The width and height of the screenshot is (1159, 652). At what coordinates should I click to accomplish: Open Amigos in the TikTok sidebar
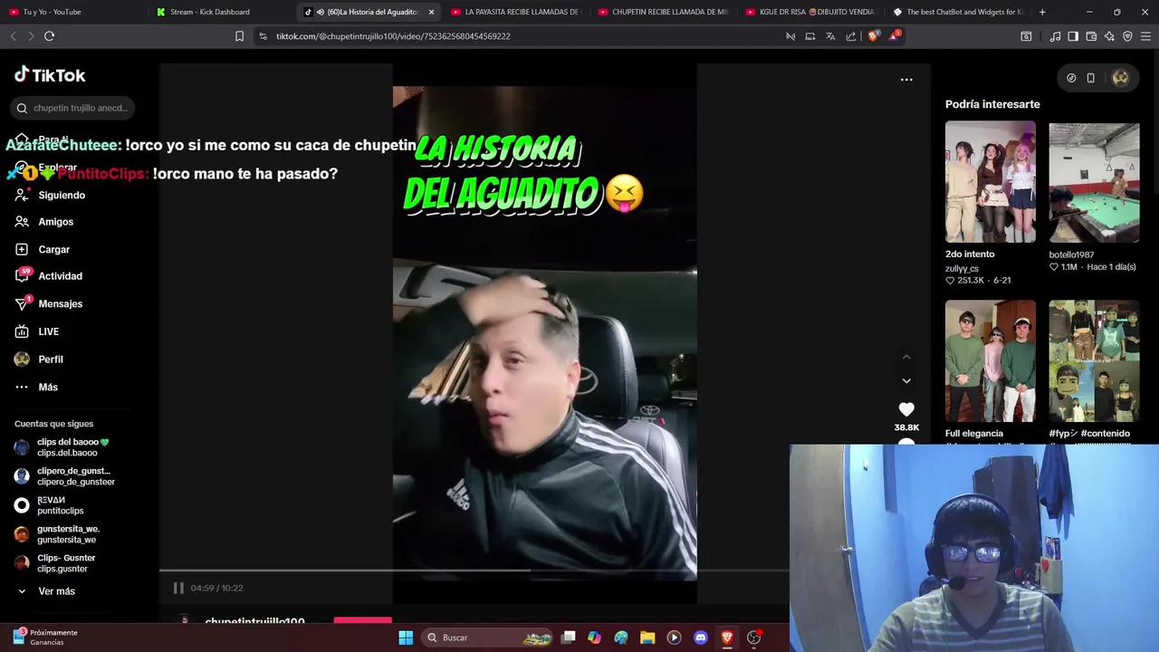click(45, 222)
